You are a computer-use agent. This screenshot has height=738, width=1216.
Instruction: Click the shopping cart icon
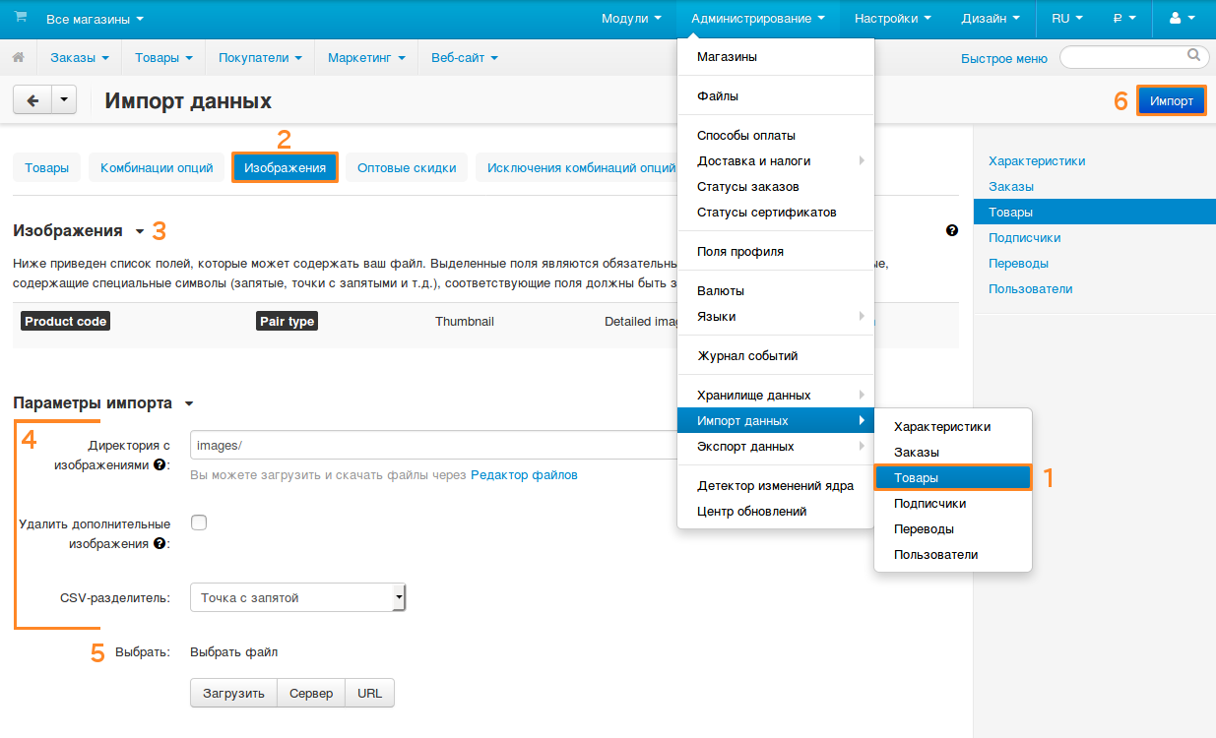click(21, 18)
